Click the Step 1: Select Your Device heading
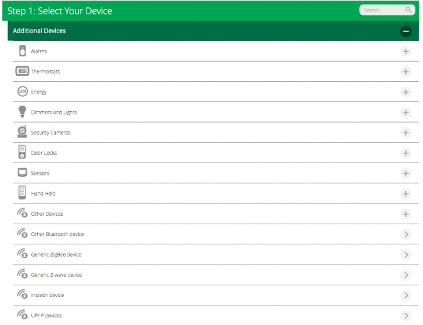Viewport: 423px width, 325px height. [60, 11]
